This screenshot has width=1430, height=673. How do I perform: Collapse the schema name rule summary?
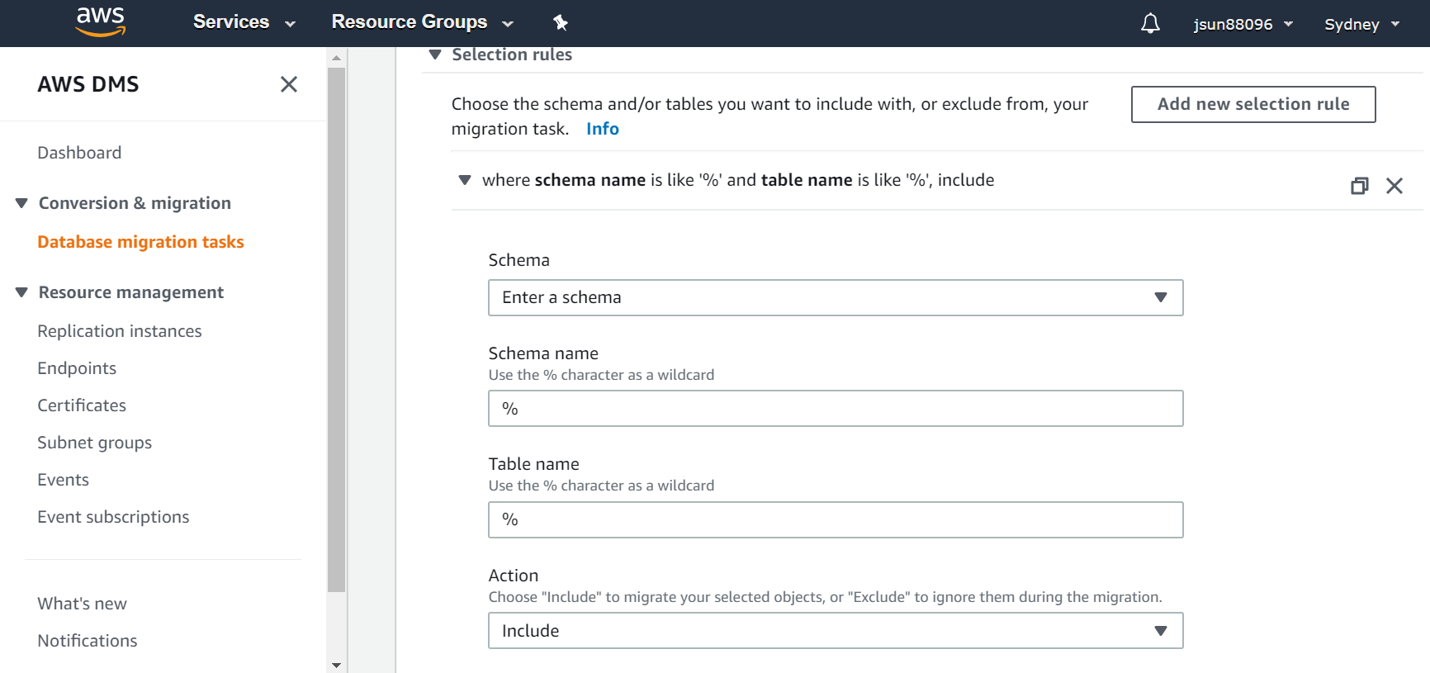coord(465,180)
